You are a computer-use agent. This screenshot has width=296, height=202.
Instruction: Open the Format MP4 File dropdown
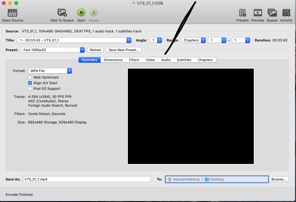[x=50, y=71]
